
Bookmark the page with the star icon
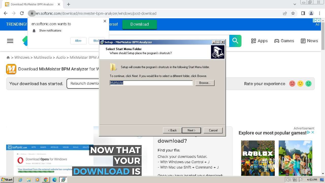coord(293,13)
